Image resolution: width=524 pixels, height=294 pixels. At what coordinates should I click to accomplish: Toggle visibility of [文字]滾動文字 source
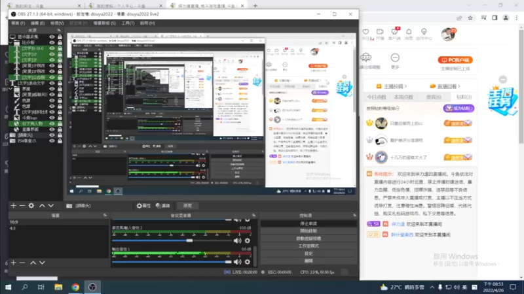click(52, 83)
